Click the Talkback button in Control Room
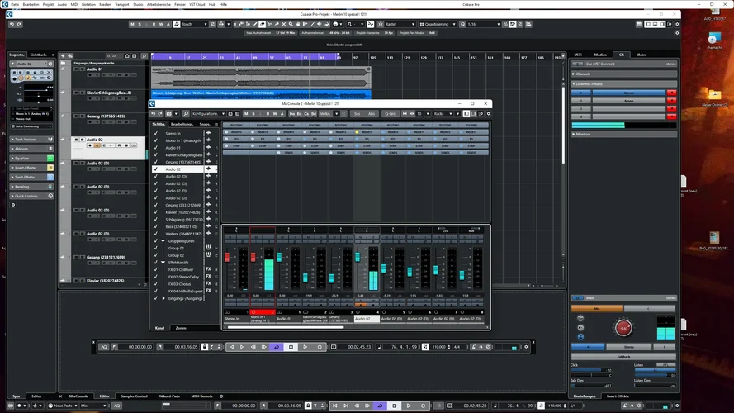Screen dimensions: 734x413 [x=623, y=357]
